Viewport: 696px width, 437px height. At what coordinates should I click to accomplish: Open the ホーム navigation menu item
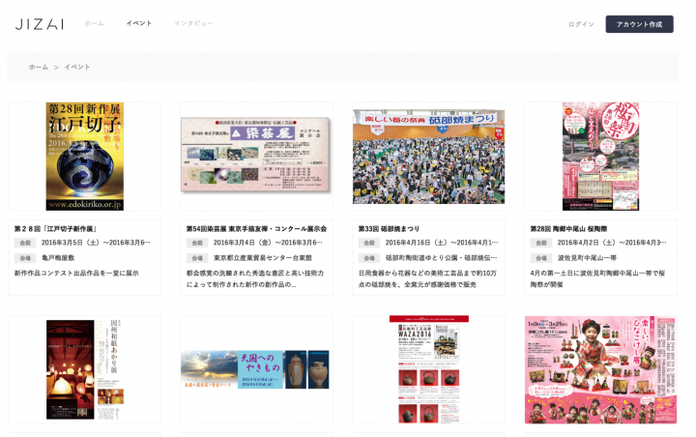[x=94, y=23]
